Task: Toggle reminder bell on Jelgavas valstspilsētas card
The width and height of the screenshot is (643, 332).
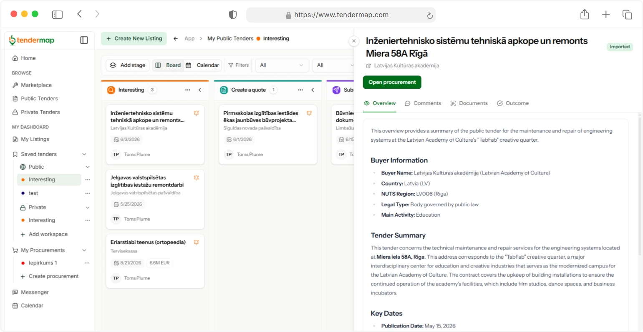Action: (x=196, y=178)
